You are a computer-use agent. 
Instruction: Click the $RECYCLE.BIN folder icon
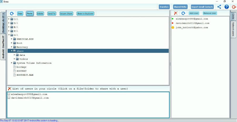tap(14, 39)
